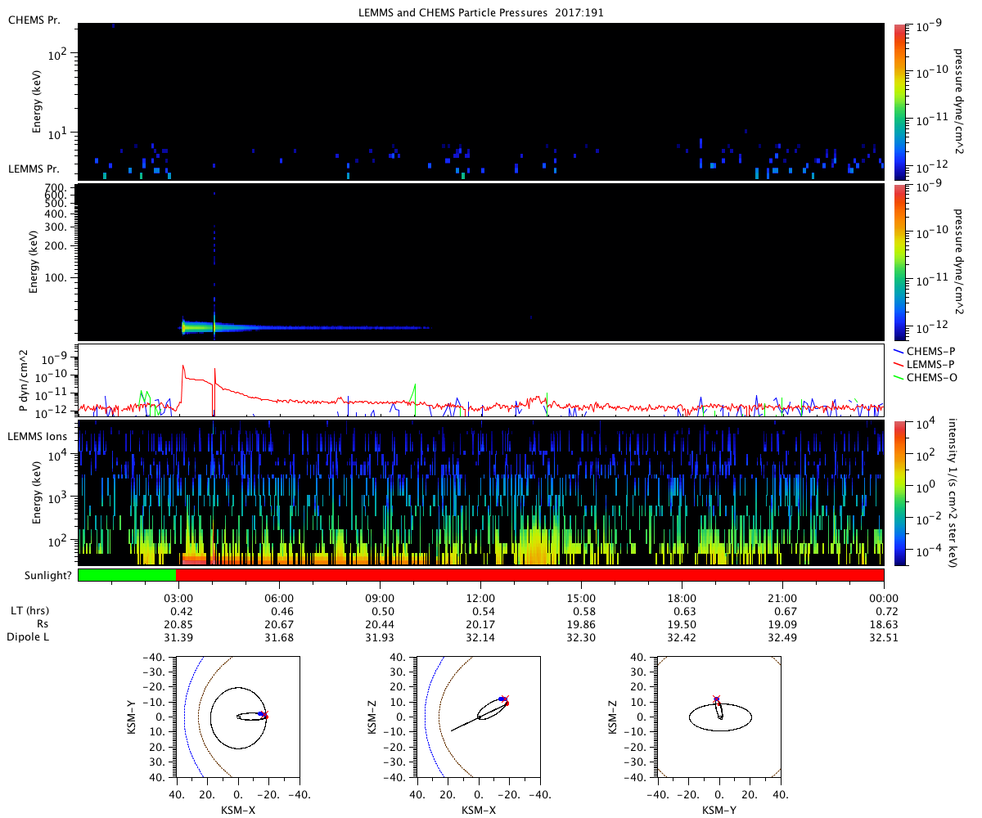Click the KSM-X versus KSM-Z orbit plot
The image size is (982, 818).
click(x=478, y=717)
